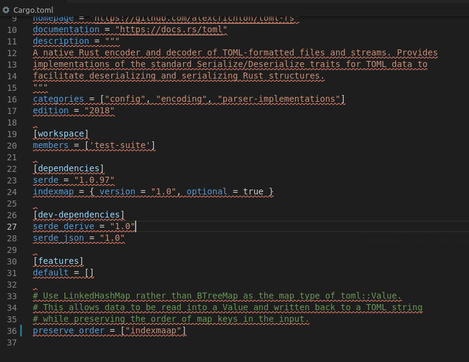This screenshot has height=362, width=469.
Task: Click line number 37 in the gutter
Action: click(x=12, y=342)
